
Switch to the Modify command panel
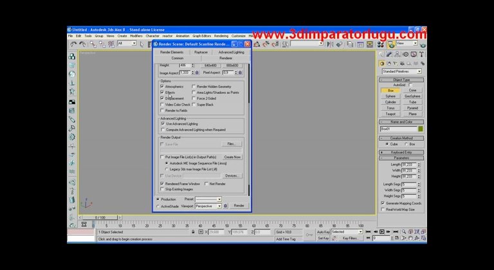(389, 55)
